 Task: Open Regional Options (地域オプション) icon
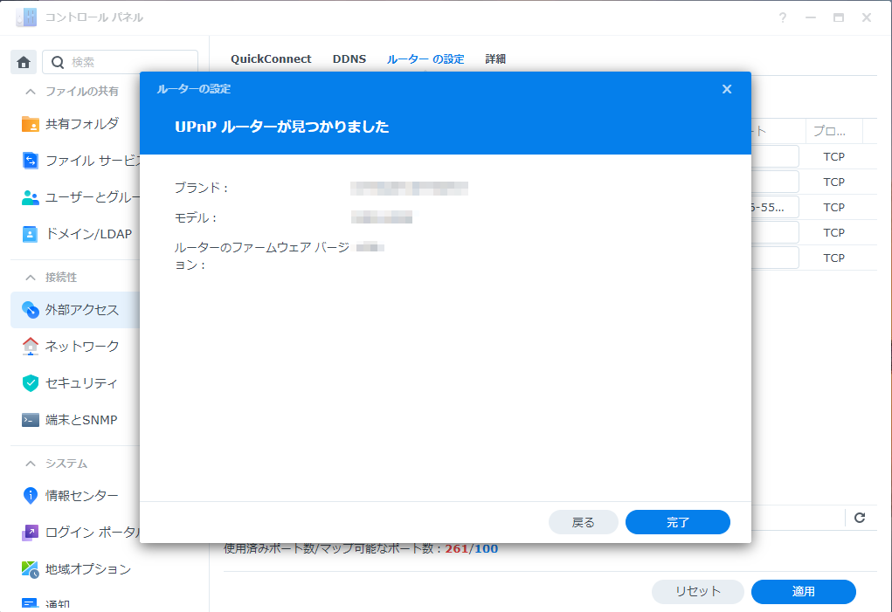pos(31,569)
